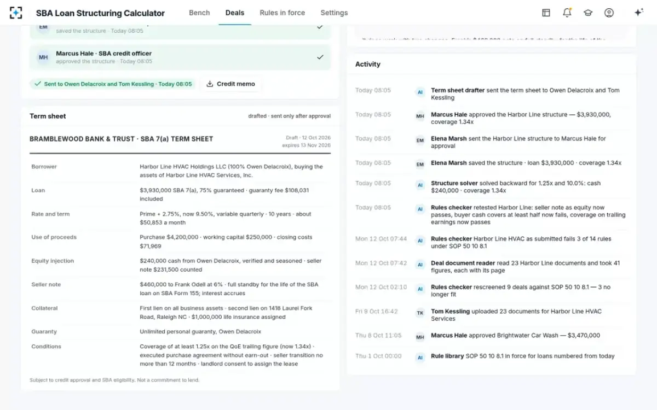Click 'Mon 12 Oct 02:10' activity timestamp
The height and width of the screenshot is (410, 657).
pos(381,287)
